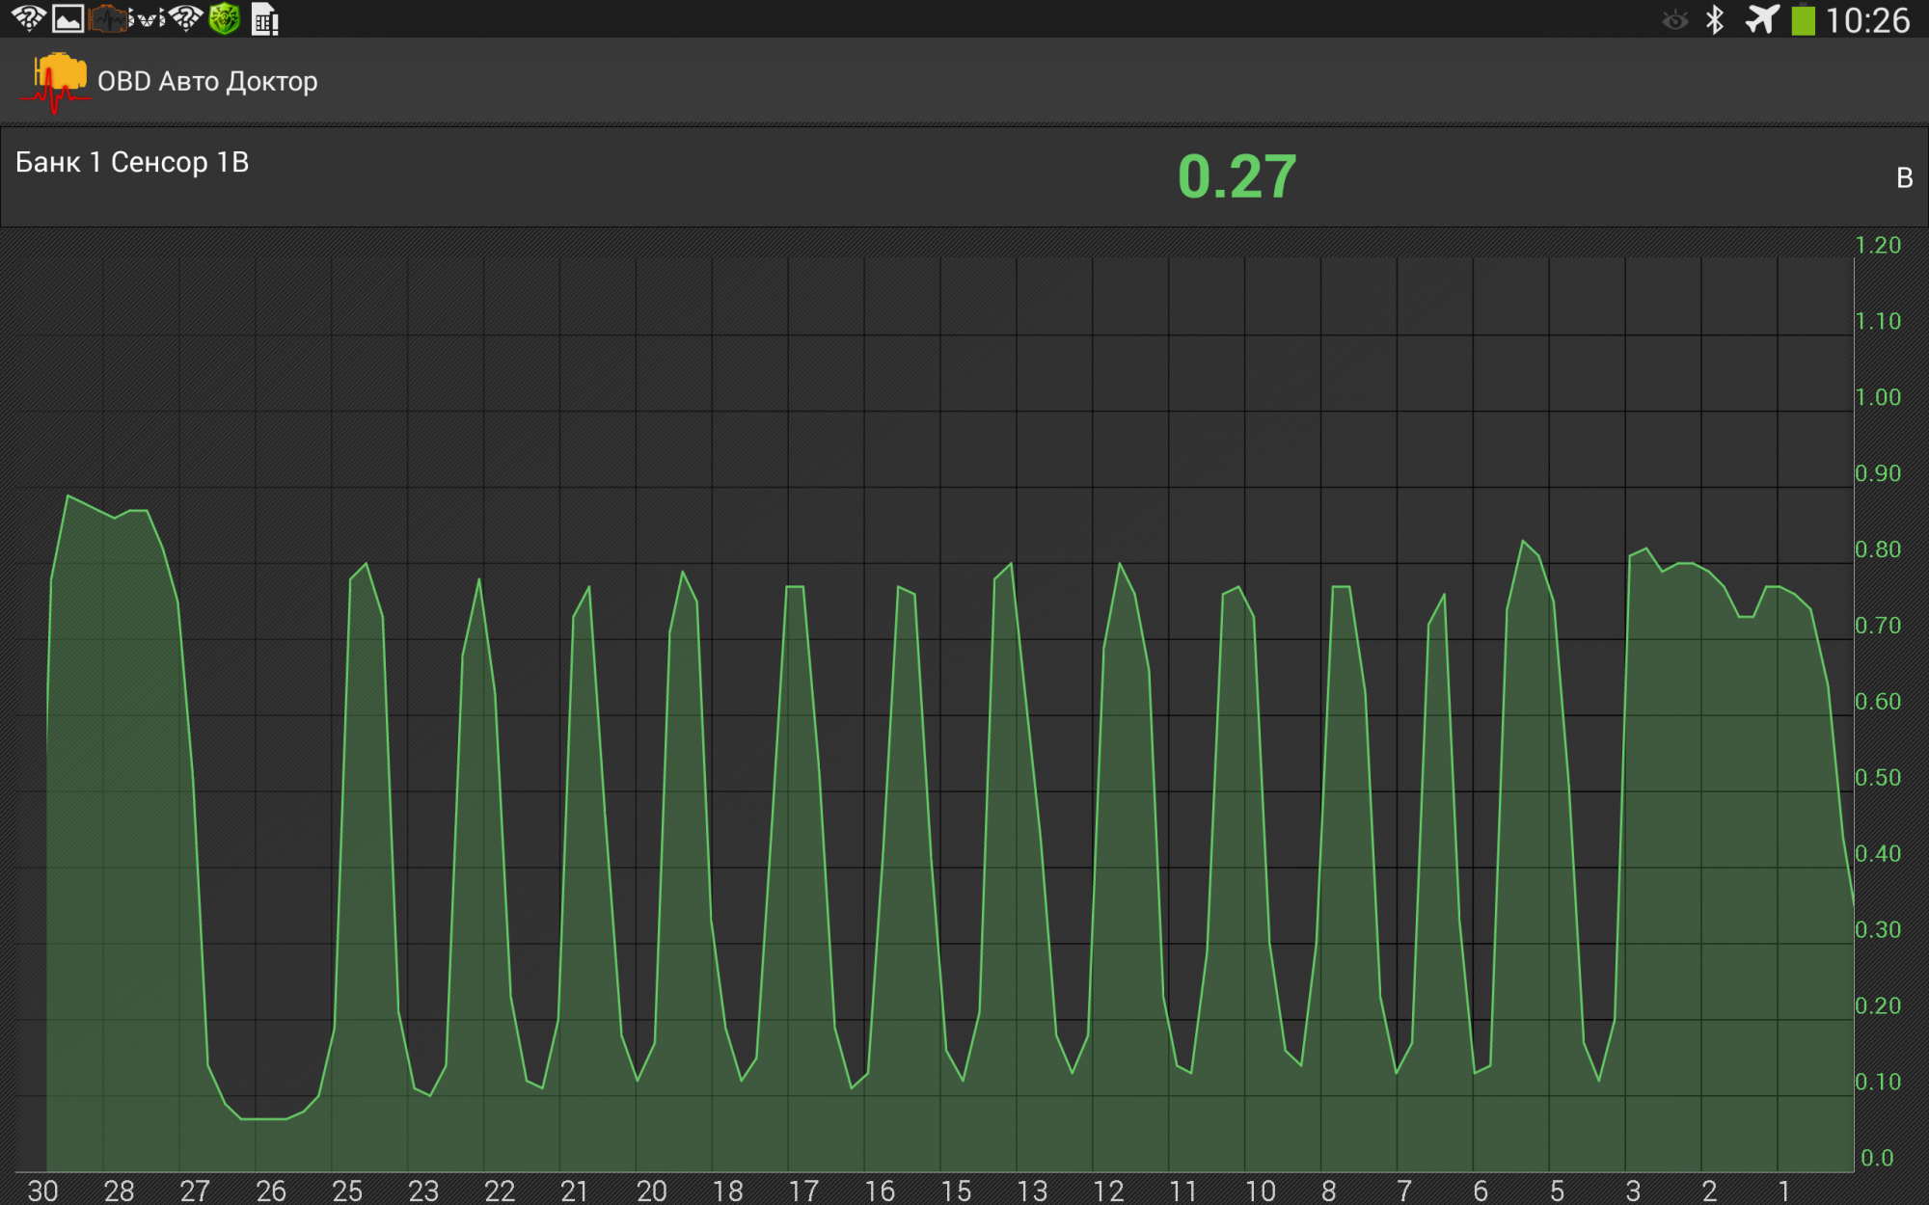The height and width of the screenshot is (1205, 1929).
Task: Tap the Smart Stay eye icon
Action: (x=1675, y=20)
